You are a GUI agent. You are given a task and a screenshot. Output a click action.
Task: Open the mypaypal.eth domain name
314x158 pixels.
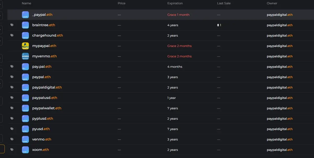pos(44,46)
